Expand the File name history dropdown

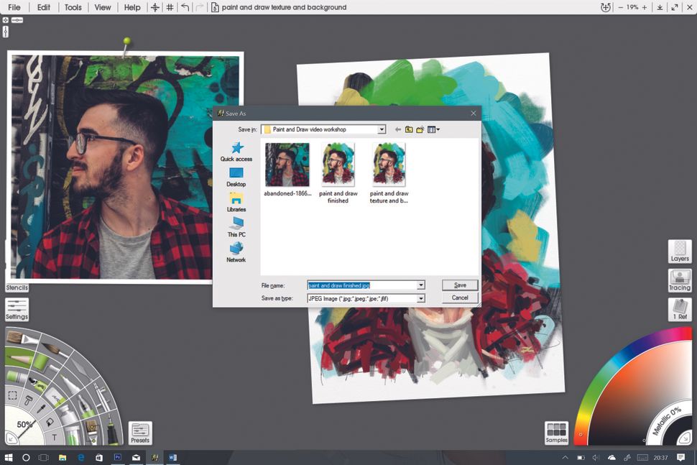coord(421,285)
